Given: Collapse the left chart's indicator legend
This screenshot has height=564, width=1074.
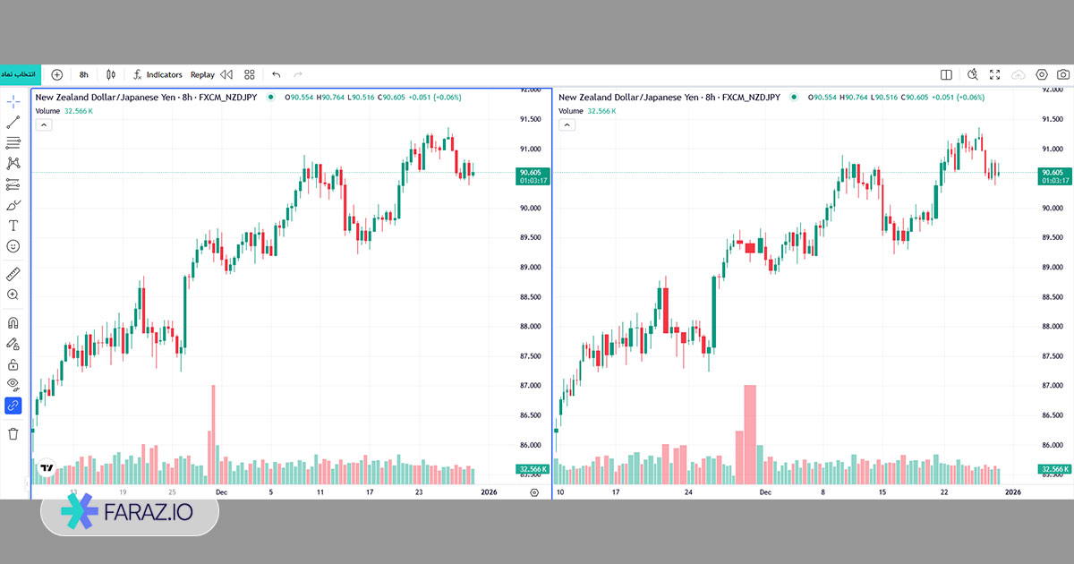Looking at the screenshot, I should [43, 125].
